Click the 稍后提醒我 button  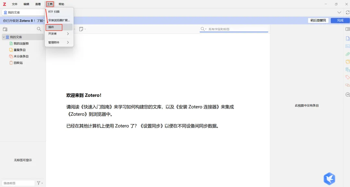click(x=318, y=20)
